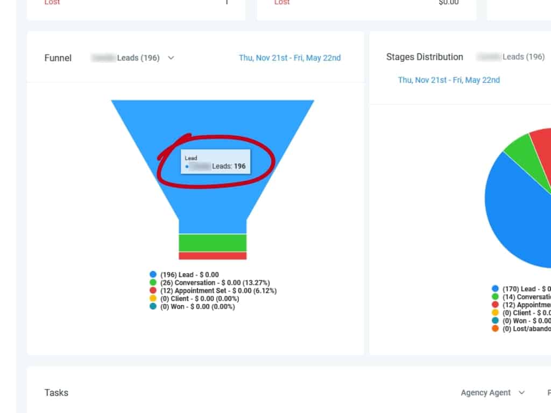Screen dimensions: 551x413
Task: Hide the (14) Conversation series in pie legend
Action: 495,297
